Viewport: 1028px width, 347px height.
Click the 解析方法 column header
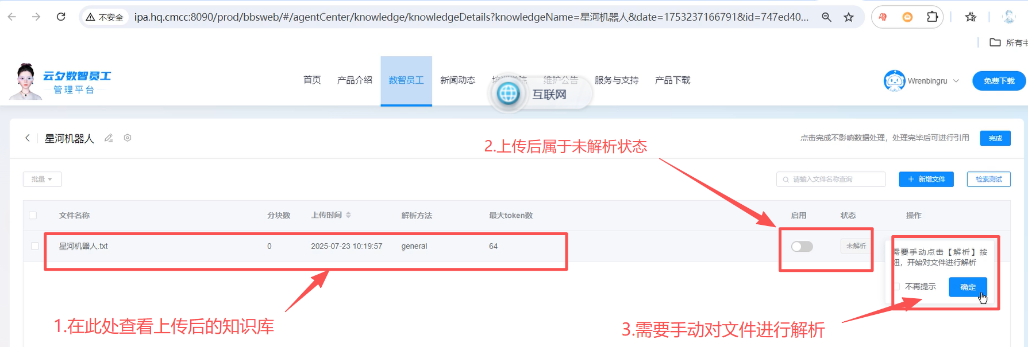(417, 216)
